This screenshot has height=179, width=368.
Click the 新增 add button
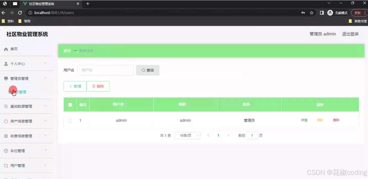(x=75, y=86)
